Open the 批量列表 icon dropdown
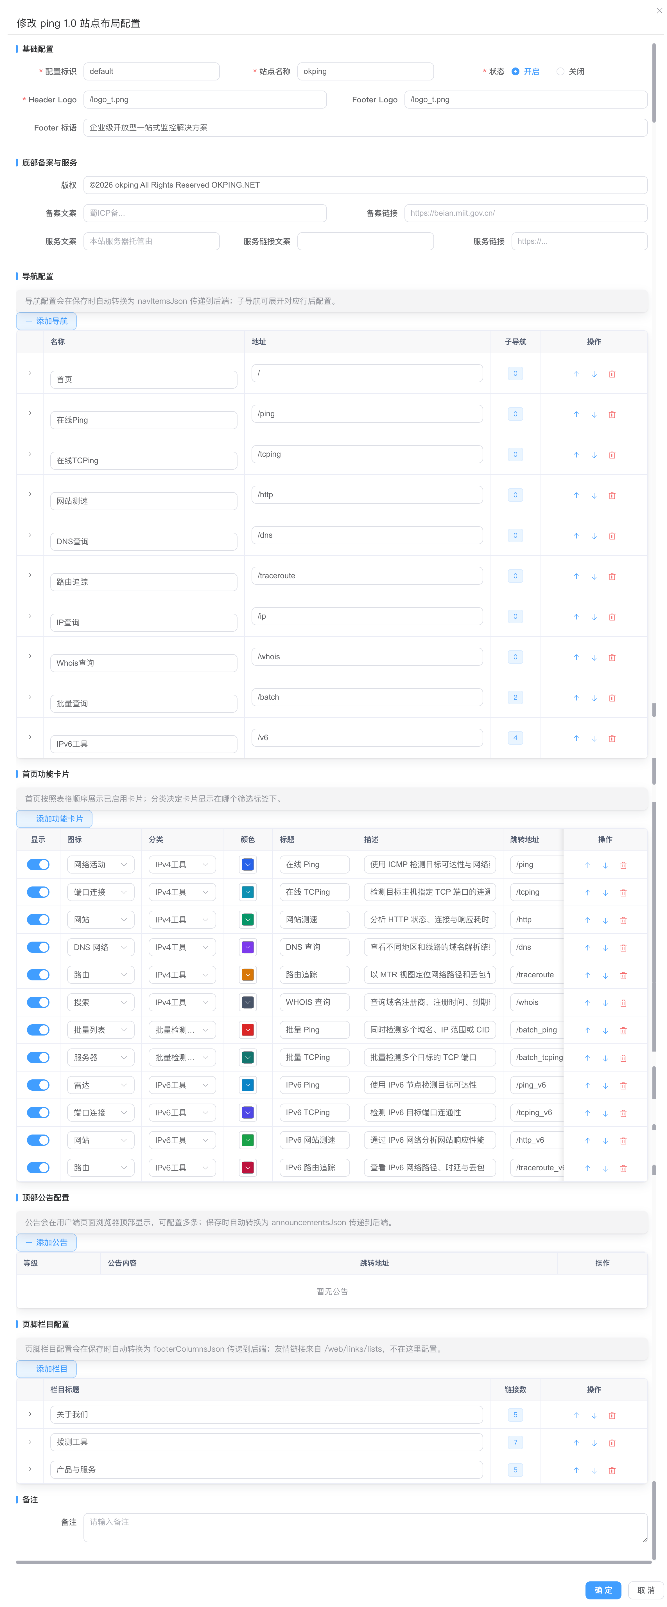This screenshot has height=1607, width=667. 100,1030
